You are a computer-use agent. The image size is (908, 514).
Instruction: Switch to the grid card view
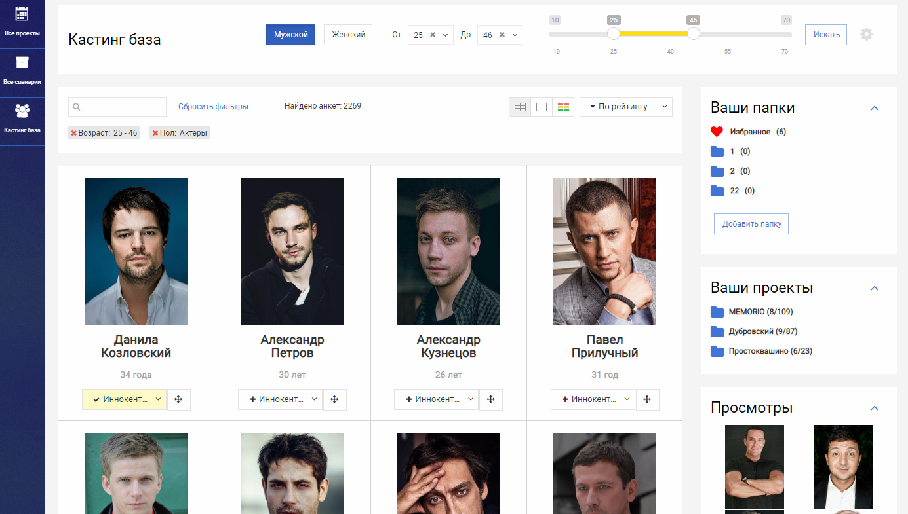tap(520, 107)
